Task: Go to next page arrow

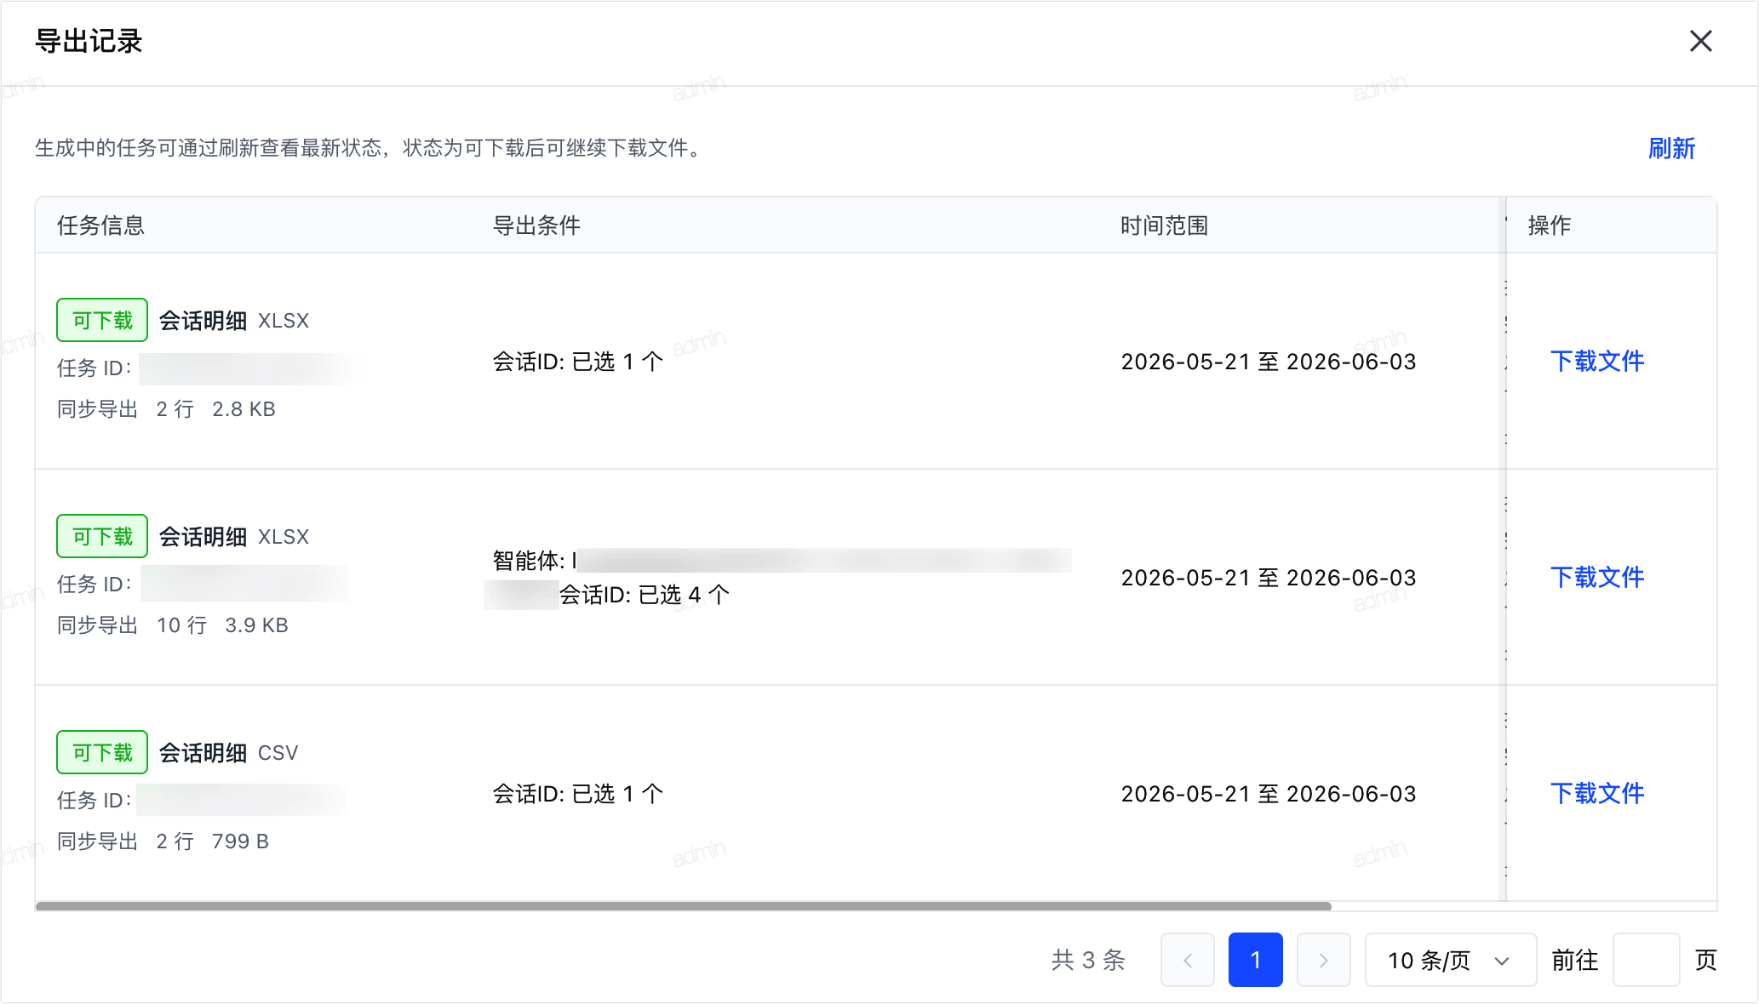Action: pyautogui.click(x=1323, y=960)
